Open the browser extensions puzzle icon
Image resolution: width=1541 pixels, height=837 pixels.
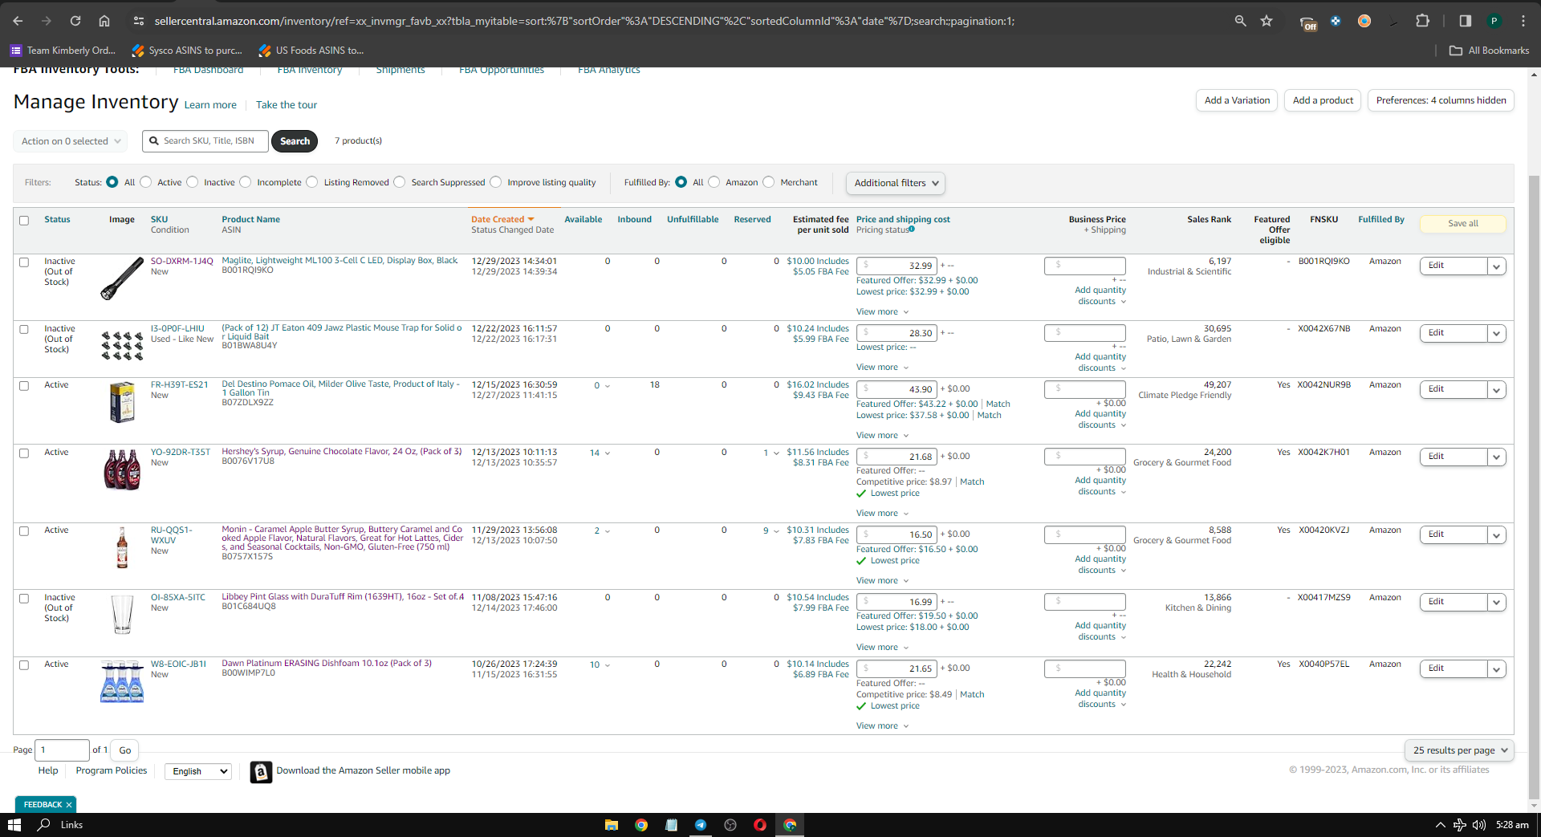1422,21
